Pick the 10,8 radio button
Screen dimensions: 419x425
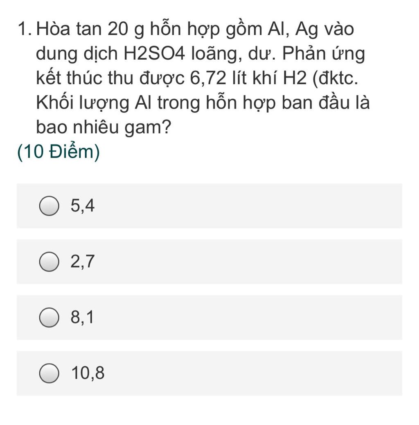click(49, 373)
